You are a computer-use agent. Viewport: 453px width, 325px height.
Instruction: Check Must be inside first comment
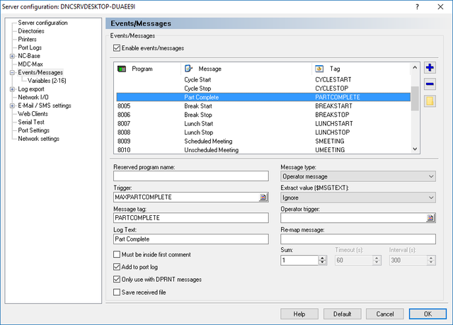pyautogui.click(x=117, y=254)
